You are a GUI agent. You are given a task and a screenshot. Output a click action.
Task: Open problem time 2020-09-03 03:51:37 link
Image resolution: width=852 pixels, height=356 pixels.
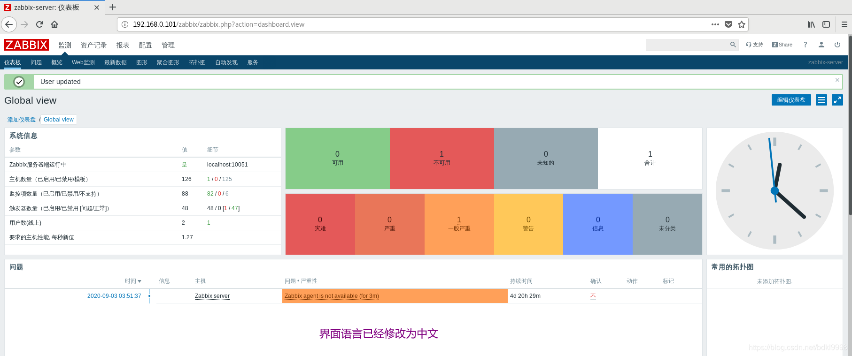(x=114, y=296)
